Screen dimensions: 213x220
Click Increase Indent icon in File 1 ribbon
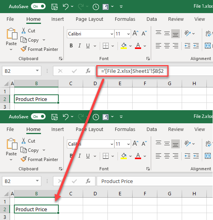click(196, 45)
